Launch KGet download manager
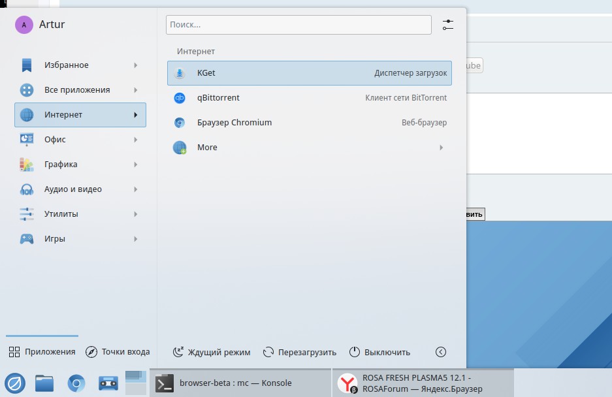Screen dimensions: 612x397 click(x=310, y=73)
